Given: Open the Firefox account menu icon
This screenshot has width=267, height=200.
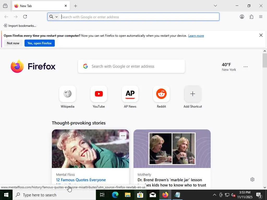Looking at the screenshot, I should (x=242, y=17).
